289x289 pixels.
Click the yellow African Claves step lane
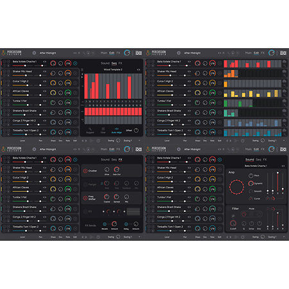(x=252, y=93)
